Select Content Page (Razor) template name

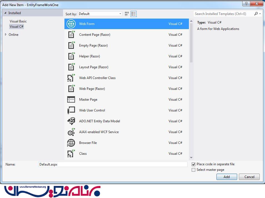pyautogui.click(x=95, y=35)
